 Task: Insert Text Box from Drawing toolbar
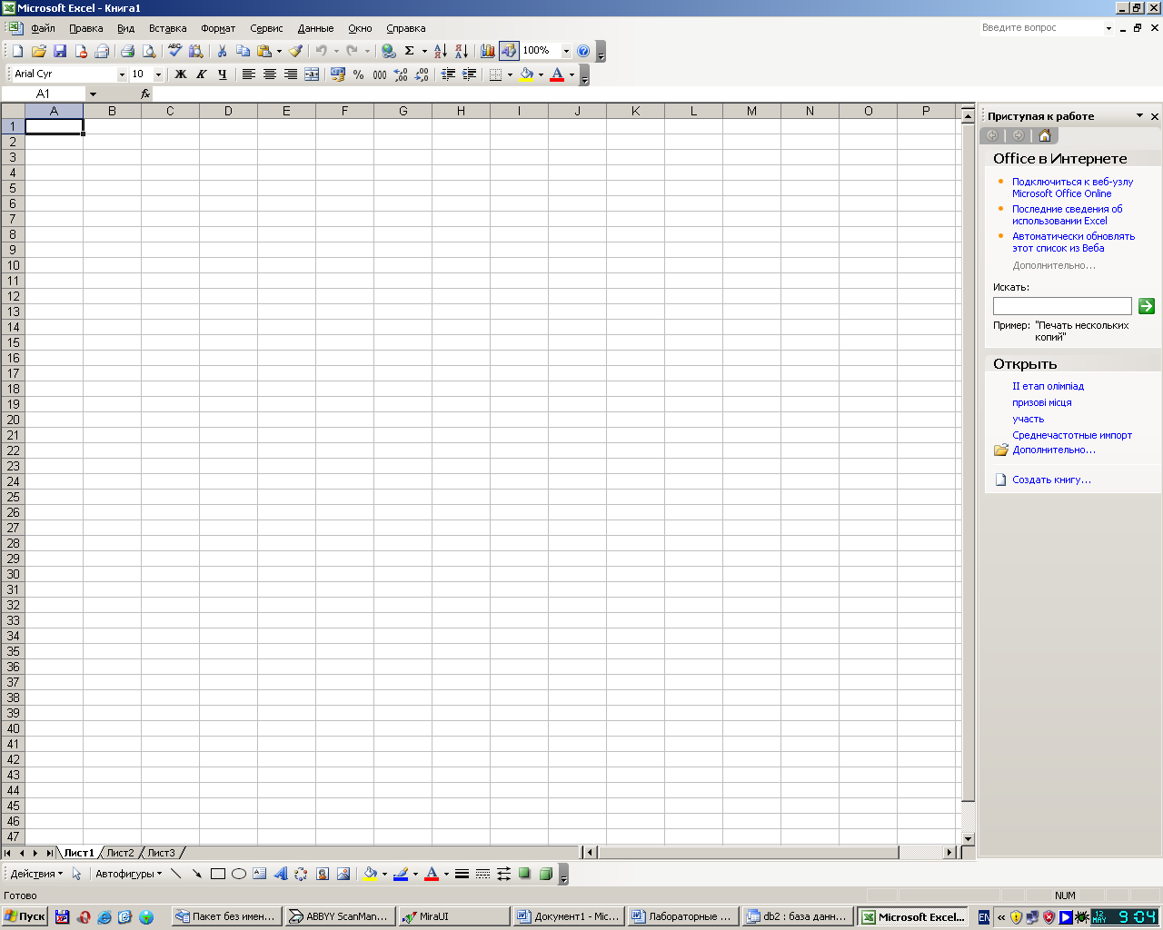click(259, 874)
